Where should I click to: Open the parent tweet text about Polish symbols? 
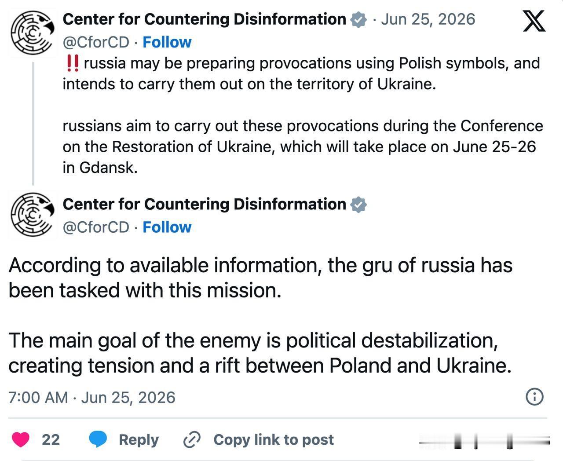coord(303,115)
